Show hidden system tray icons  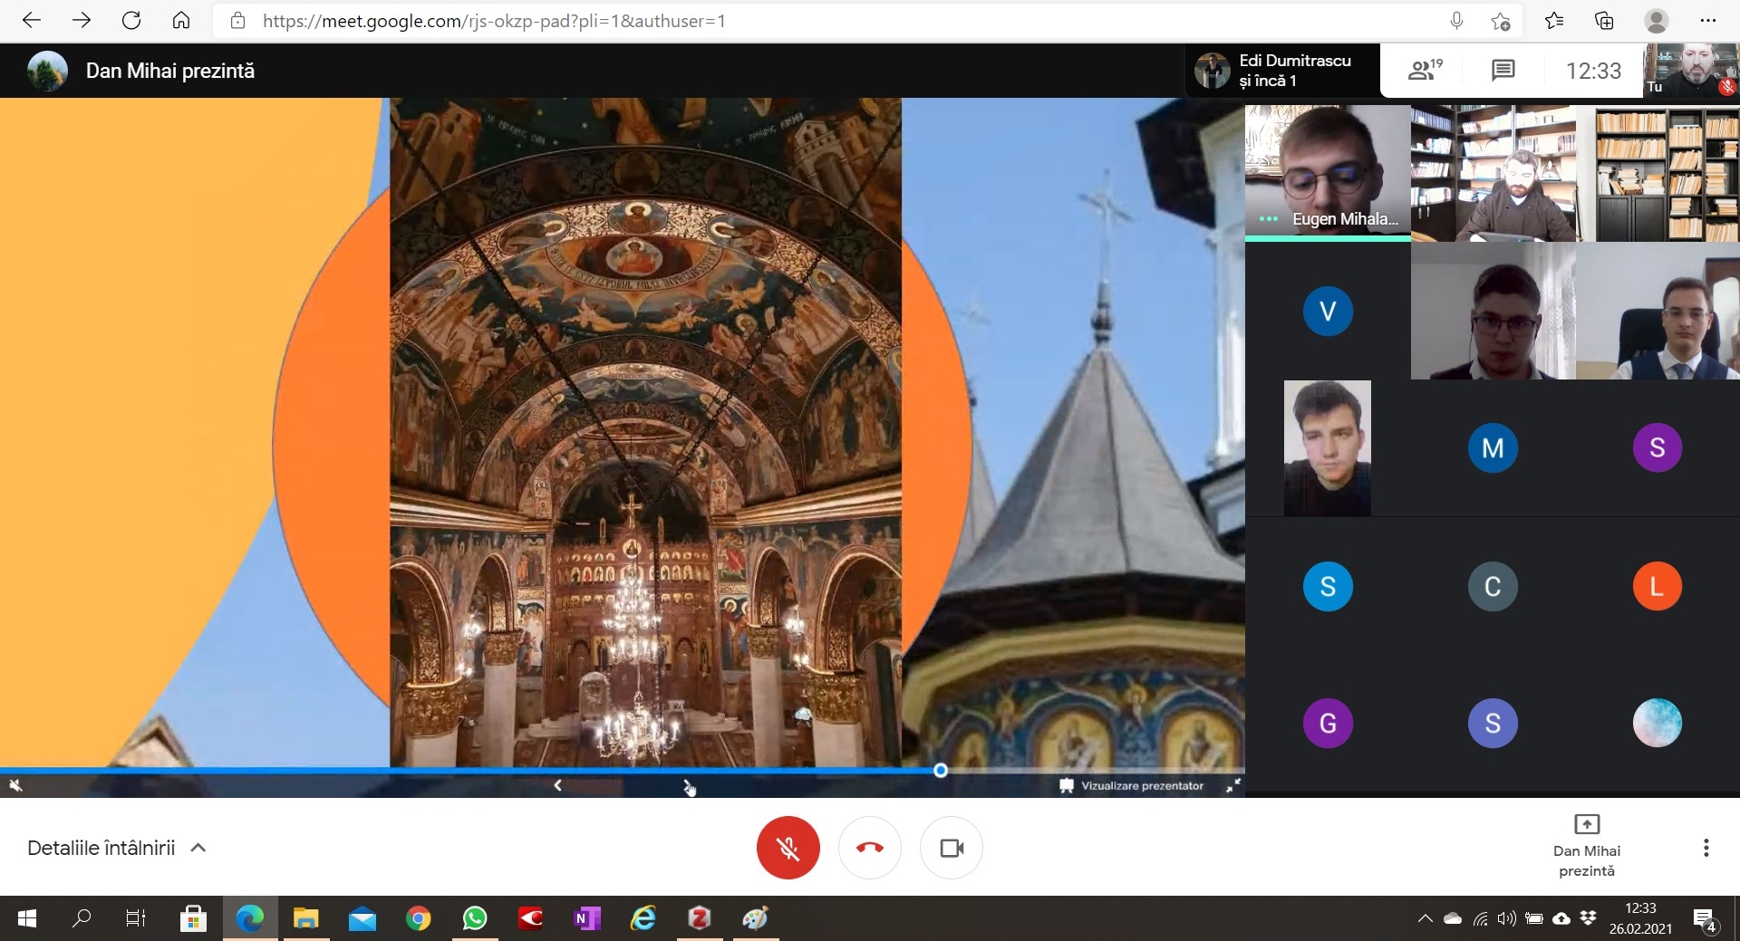click(1425, 919)
